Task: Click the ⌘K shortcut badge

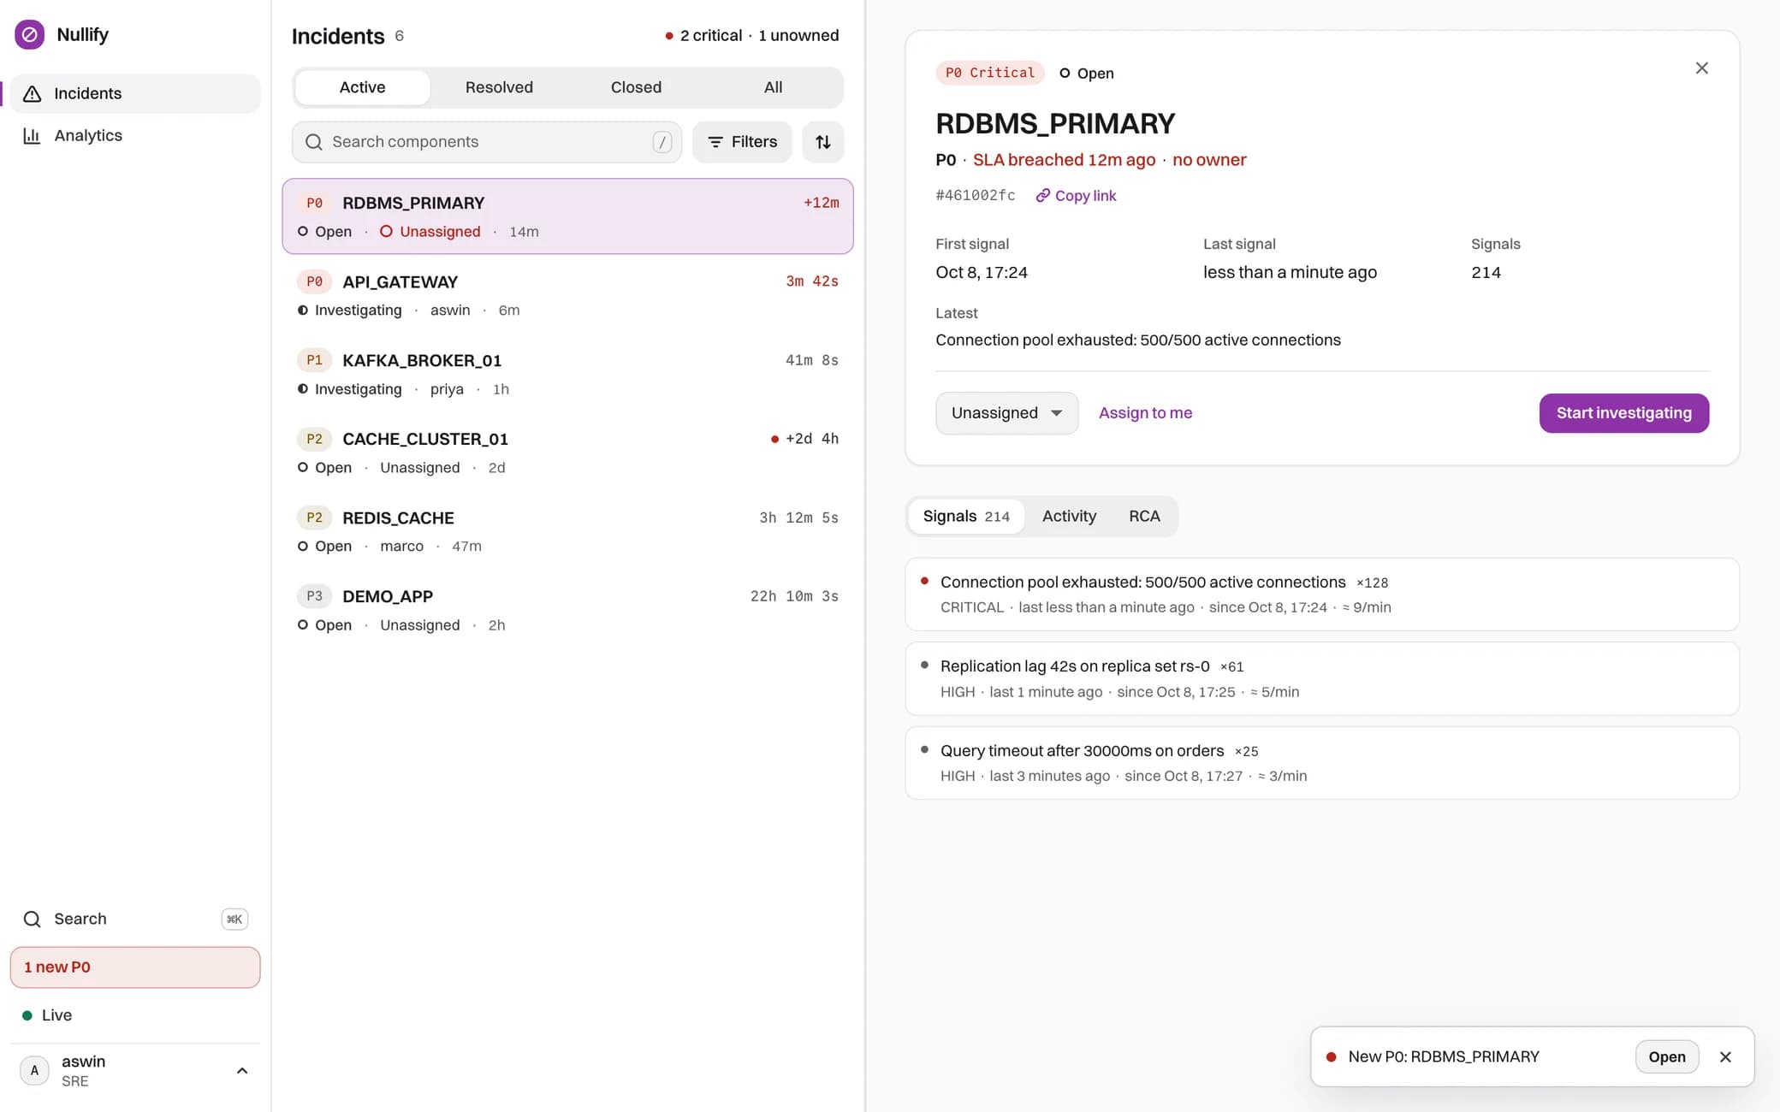Action: pyautogui.click(x=234, y=919)
